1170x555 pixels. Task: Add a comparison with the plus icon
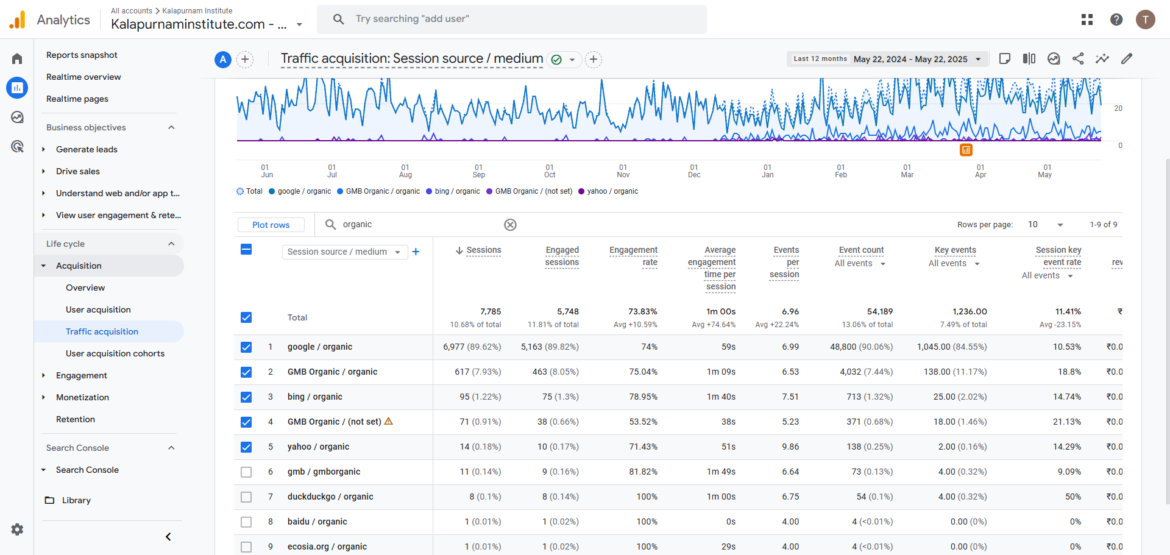(245, 59)
